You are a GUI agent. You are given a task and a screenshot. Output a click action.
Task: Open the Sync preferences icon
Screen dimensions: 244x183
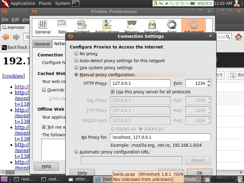click(172, 24)
